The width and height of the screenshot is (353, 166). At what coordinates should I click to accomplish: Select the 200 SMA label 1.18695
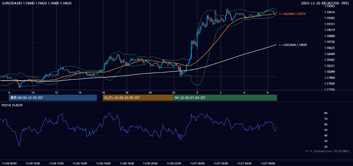tap(293, 45)
